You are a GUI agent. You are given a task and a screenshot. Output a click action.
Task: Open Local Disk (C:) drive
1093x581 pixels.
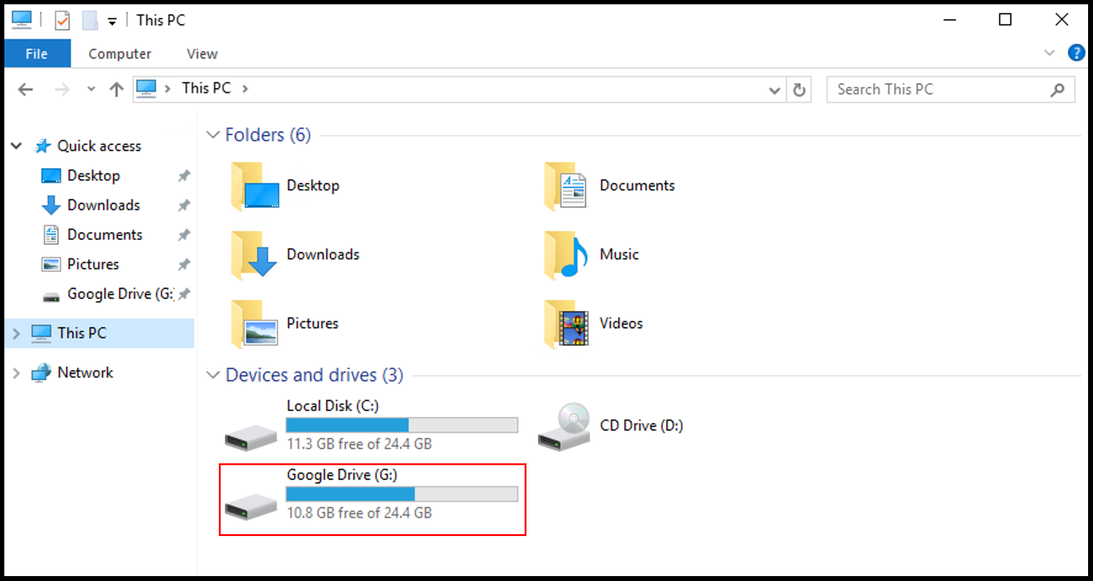(332, 406)
